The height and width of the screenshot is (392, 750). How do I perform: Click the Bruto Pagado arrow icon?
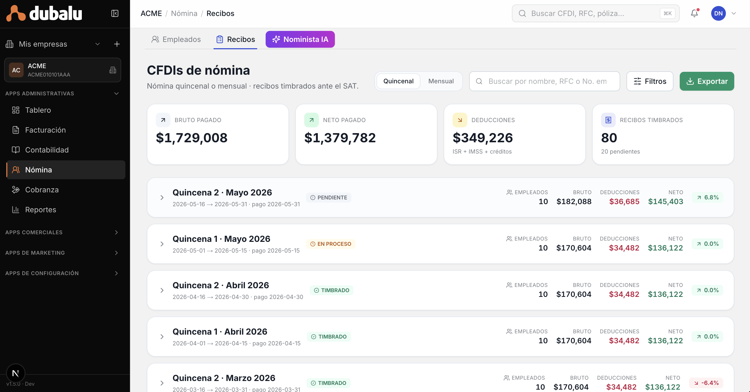(163, 120)
